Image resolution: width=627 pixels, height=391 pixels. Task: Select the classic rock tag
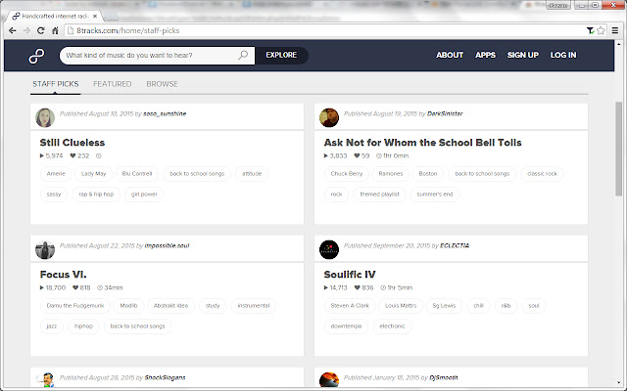pos(542,174)
